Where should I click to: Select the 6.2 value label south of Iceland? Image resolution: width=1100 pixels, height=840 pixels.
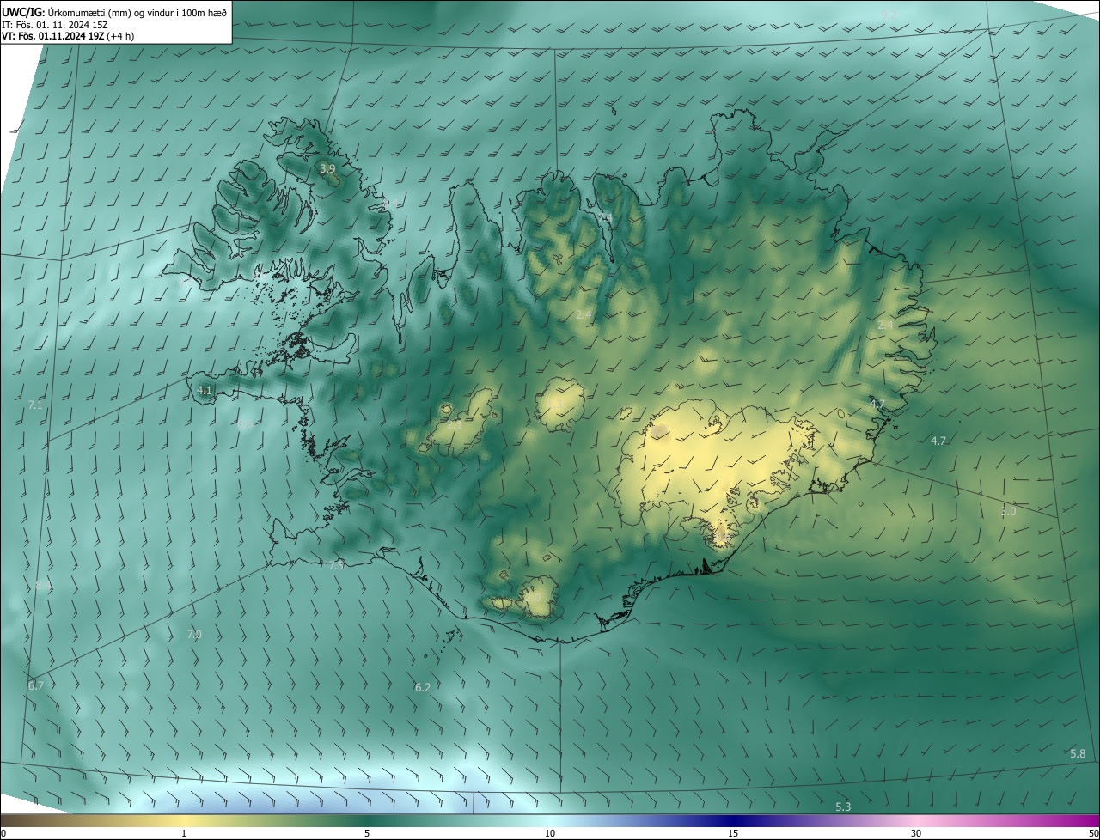pyautogui.click(x=422, y=687)
